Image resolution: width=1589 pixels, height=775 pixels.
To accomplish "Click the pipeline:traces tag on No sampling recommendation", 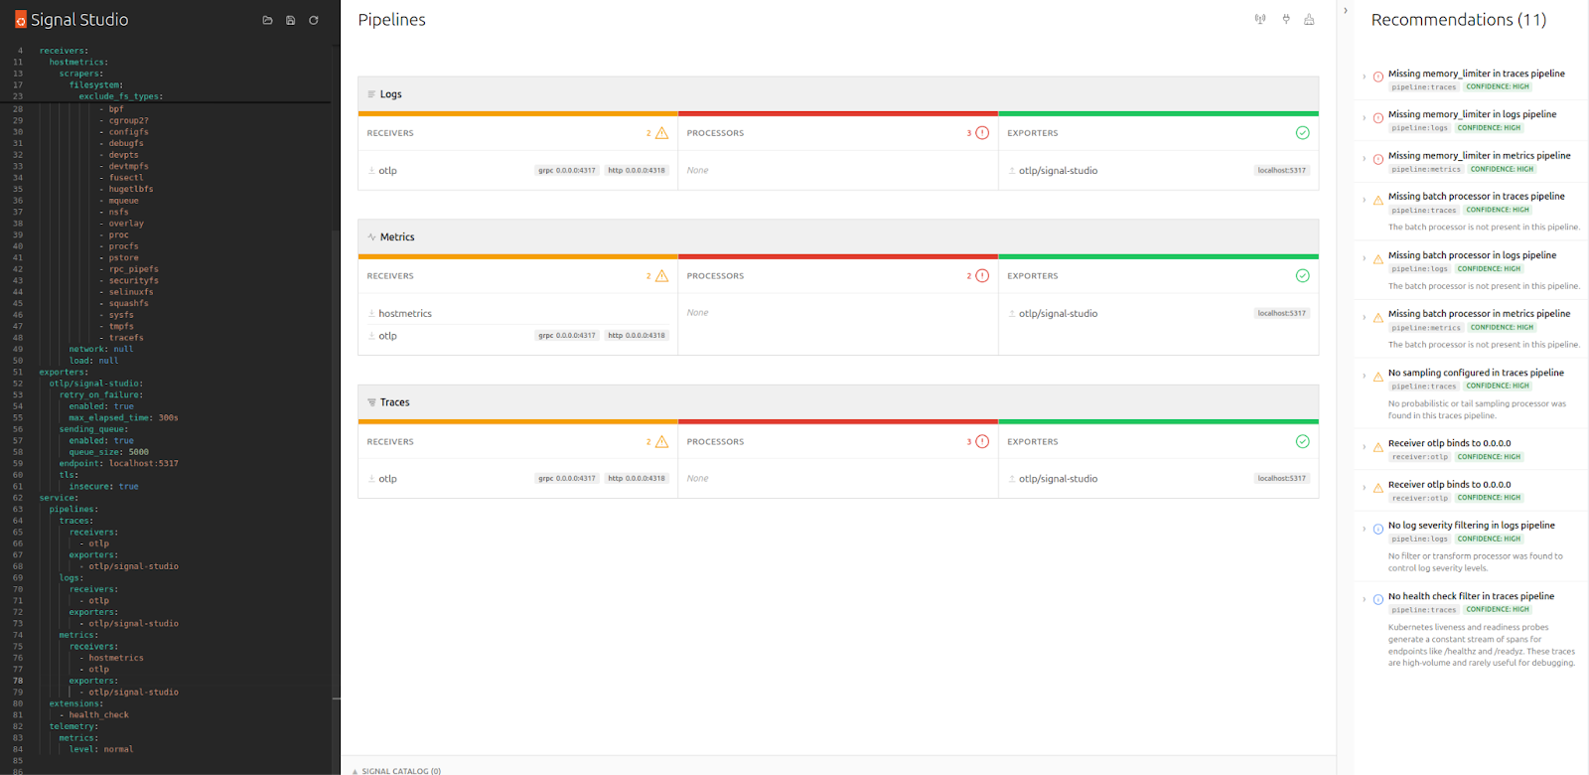I will (x=1424, y=387).
